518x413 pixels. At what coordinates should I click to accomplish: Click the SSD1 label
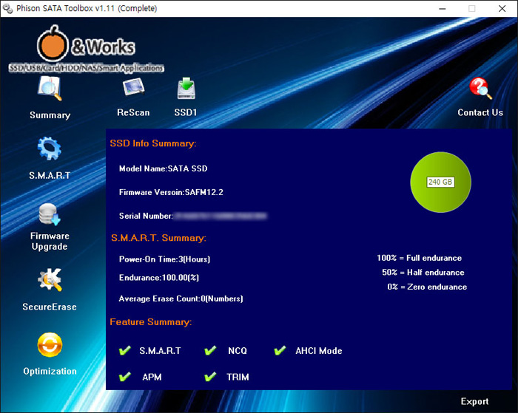186,112
